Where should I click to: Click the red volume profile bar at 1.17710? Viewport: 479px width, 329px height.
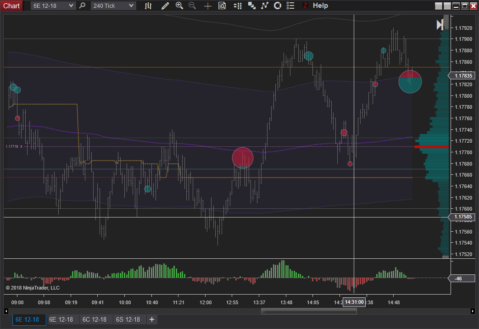[431, 147]
